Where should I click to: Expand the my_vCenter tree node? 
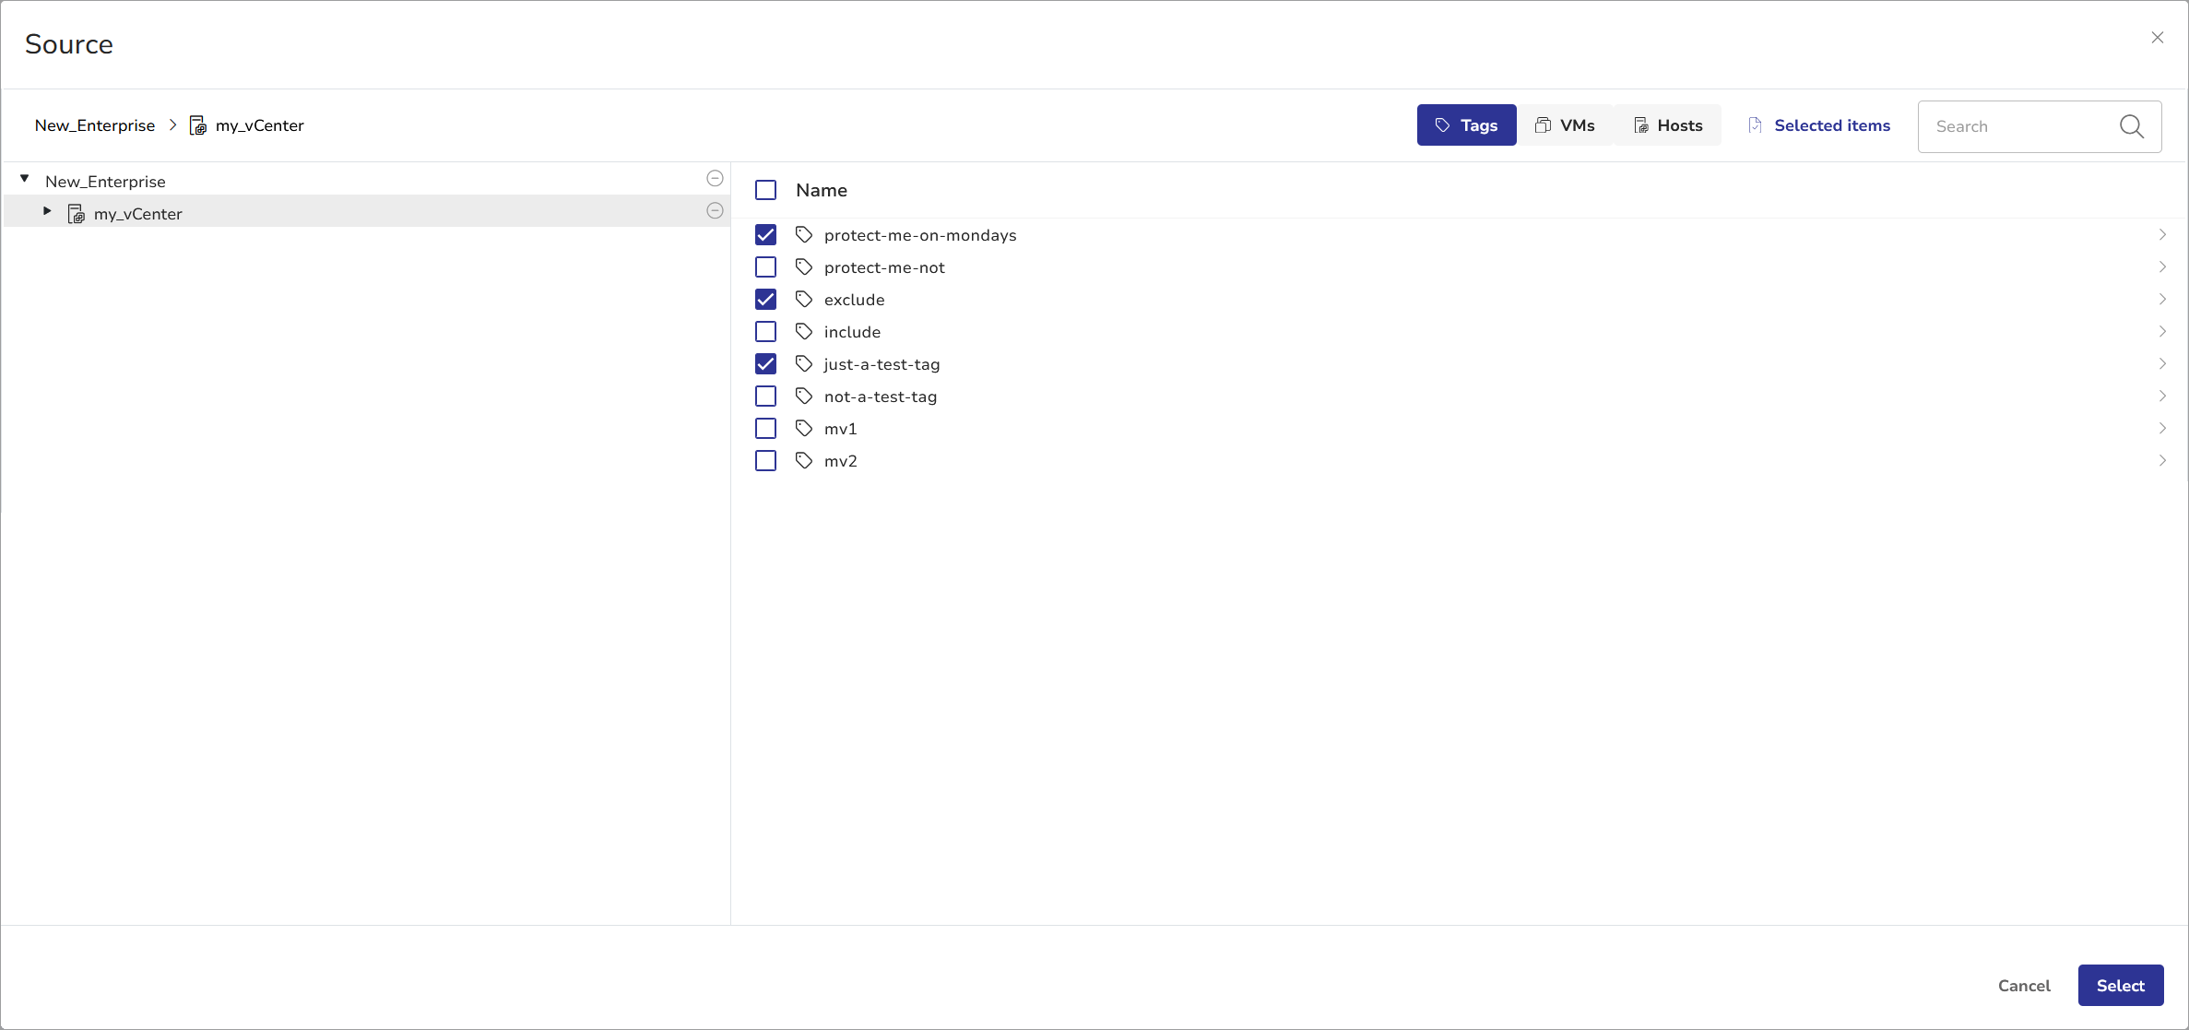[47, 211]
